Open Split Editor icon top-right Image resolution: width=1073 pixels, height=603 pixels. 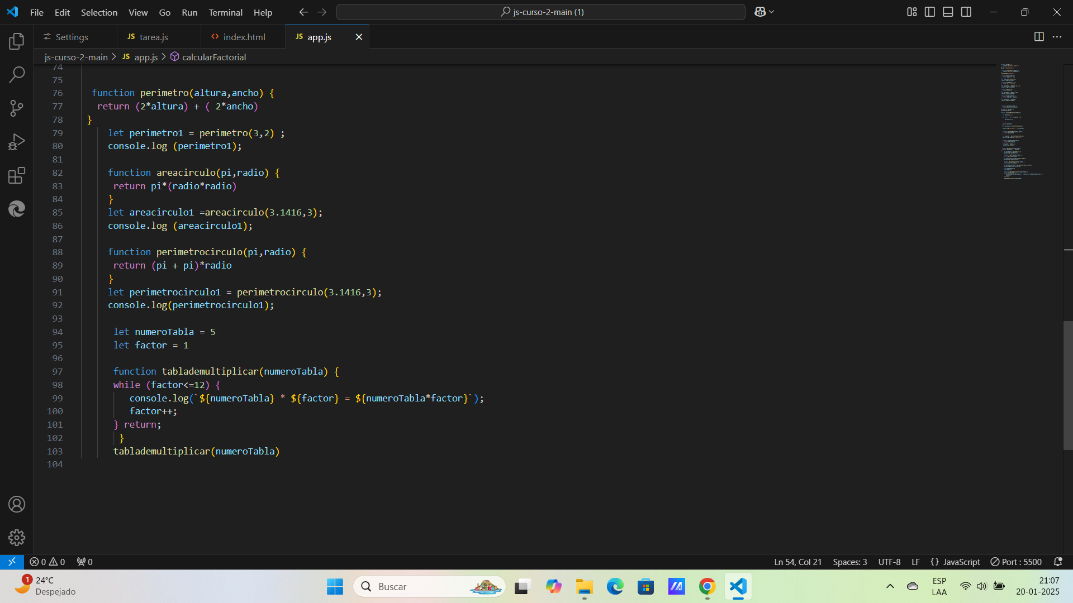pyautogui.click(x=1039, y=37)
